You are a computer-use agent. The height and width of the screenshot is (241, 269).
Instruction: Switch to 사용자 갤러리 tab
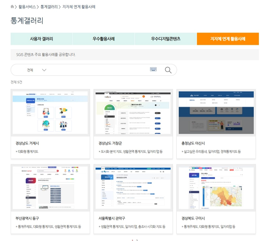(x=42, y=39)
